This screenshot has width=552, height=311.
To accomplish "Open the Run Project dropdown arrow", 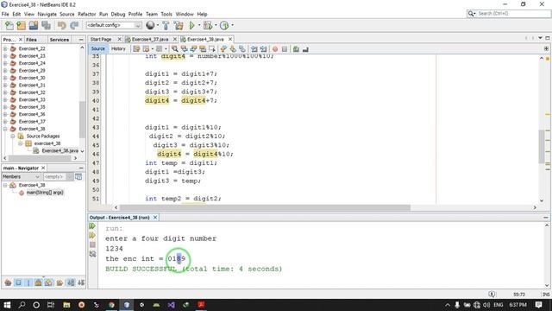I will pos(199,25).
